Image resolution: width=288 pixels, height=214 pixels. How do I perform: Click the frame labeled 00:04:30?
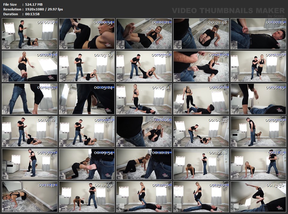click(258, 66)
